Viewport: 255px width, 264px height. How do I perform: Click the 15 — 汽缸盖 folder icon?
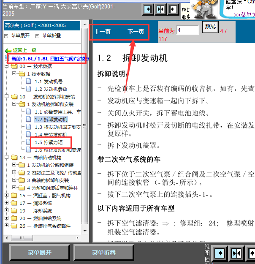pos(14,196)
